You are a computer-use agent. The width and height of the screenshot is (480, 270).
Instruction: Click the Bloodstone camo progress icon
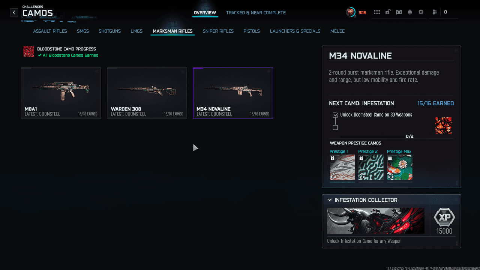coord(29,52)
